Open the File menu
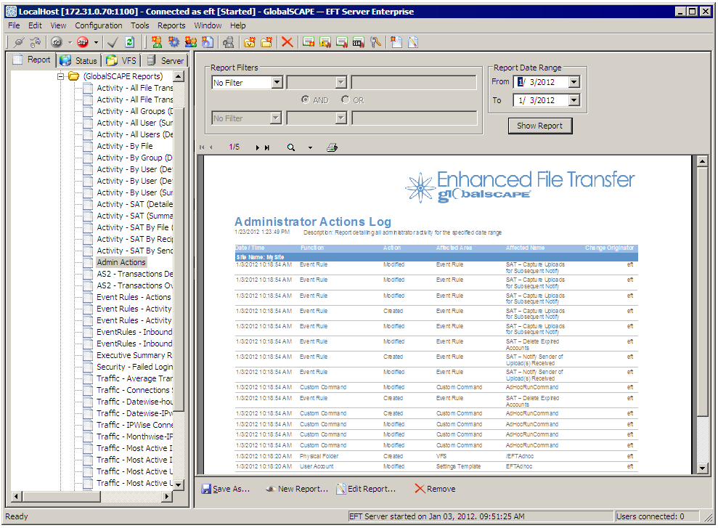The height and width of the screenshot is (528, 718). (x=14, y=25)
